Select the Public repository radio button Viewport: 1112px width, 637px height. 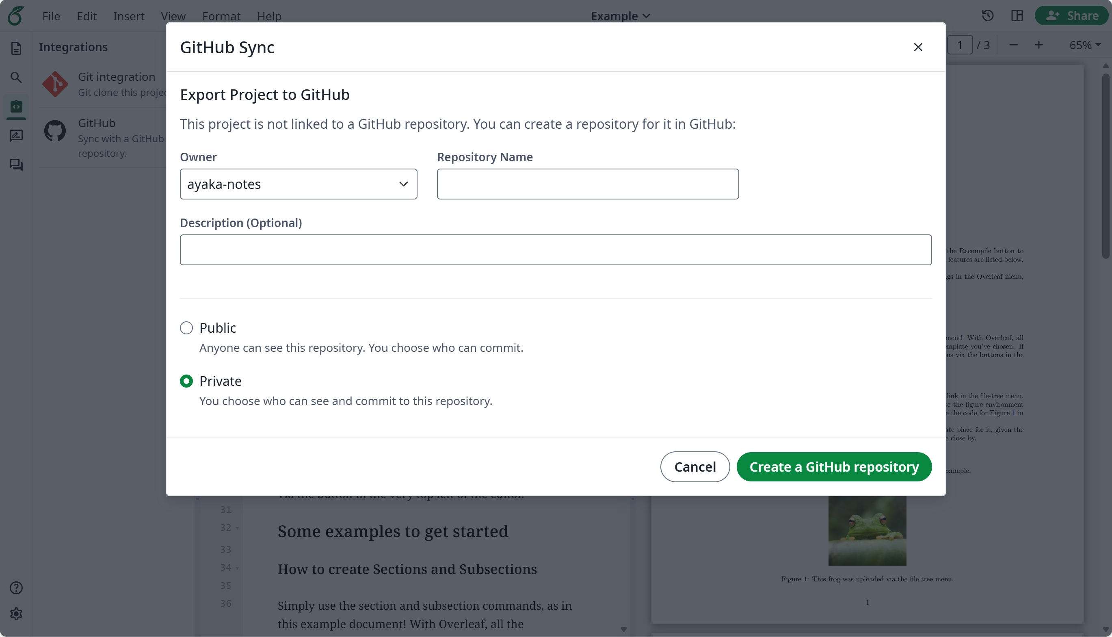click(x=186, y=328)
